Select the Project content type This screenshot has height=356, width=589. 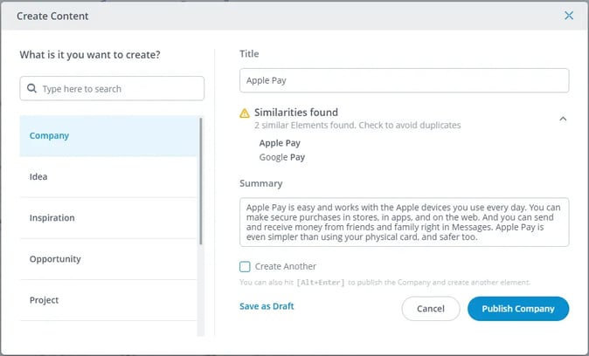tap(108, 300)
